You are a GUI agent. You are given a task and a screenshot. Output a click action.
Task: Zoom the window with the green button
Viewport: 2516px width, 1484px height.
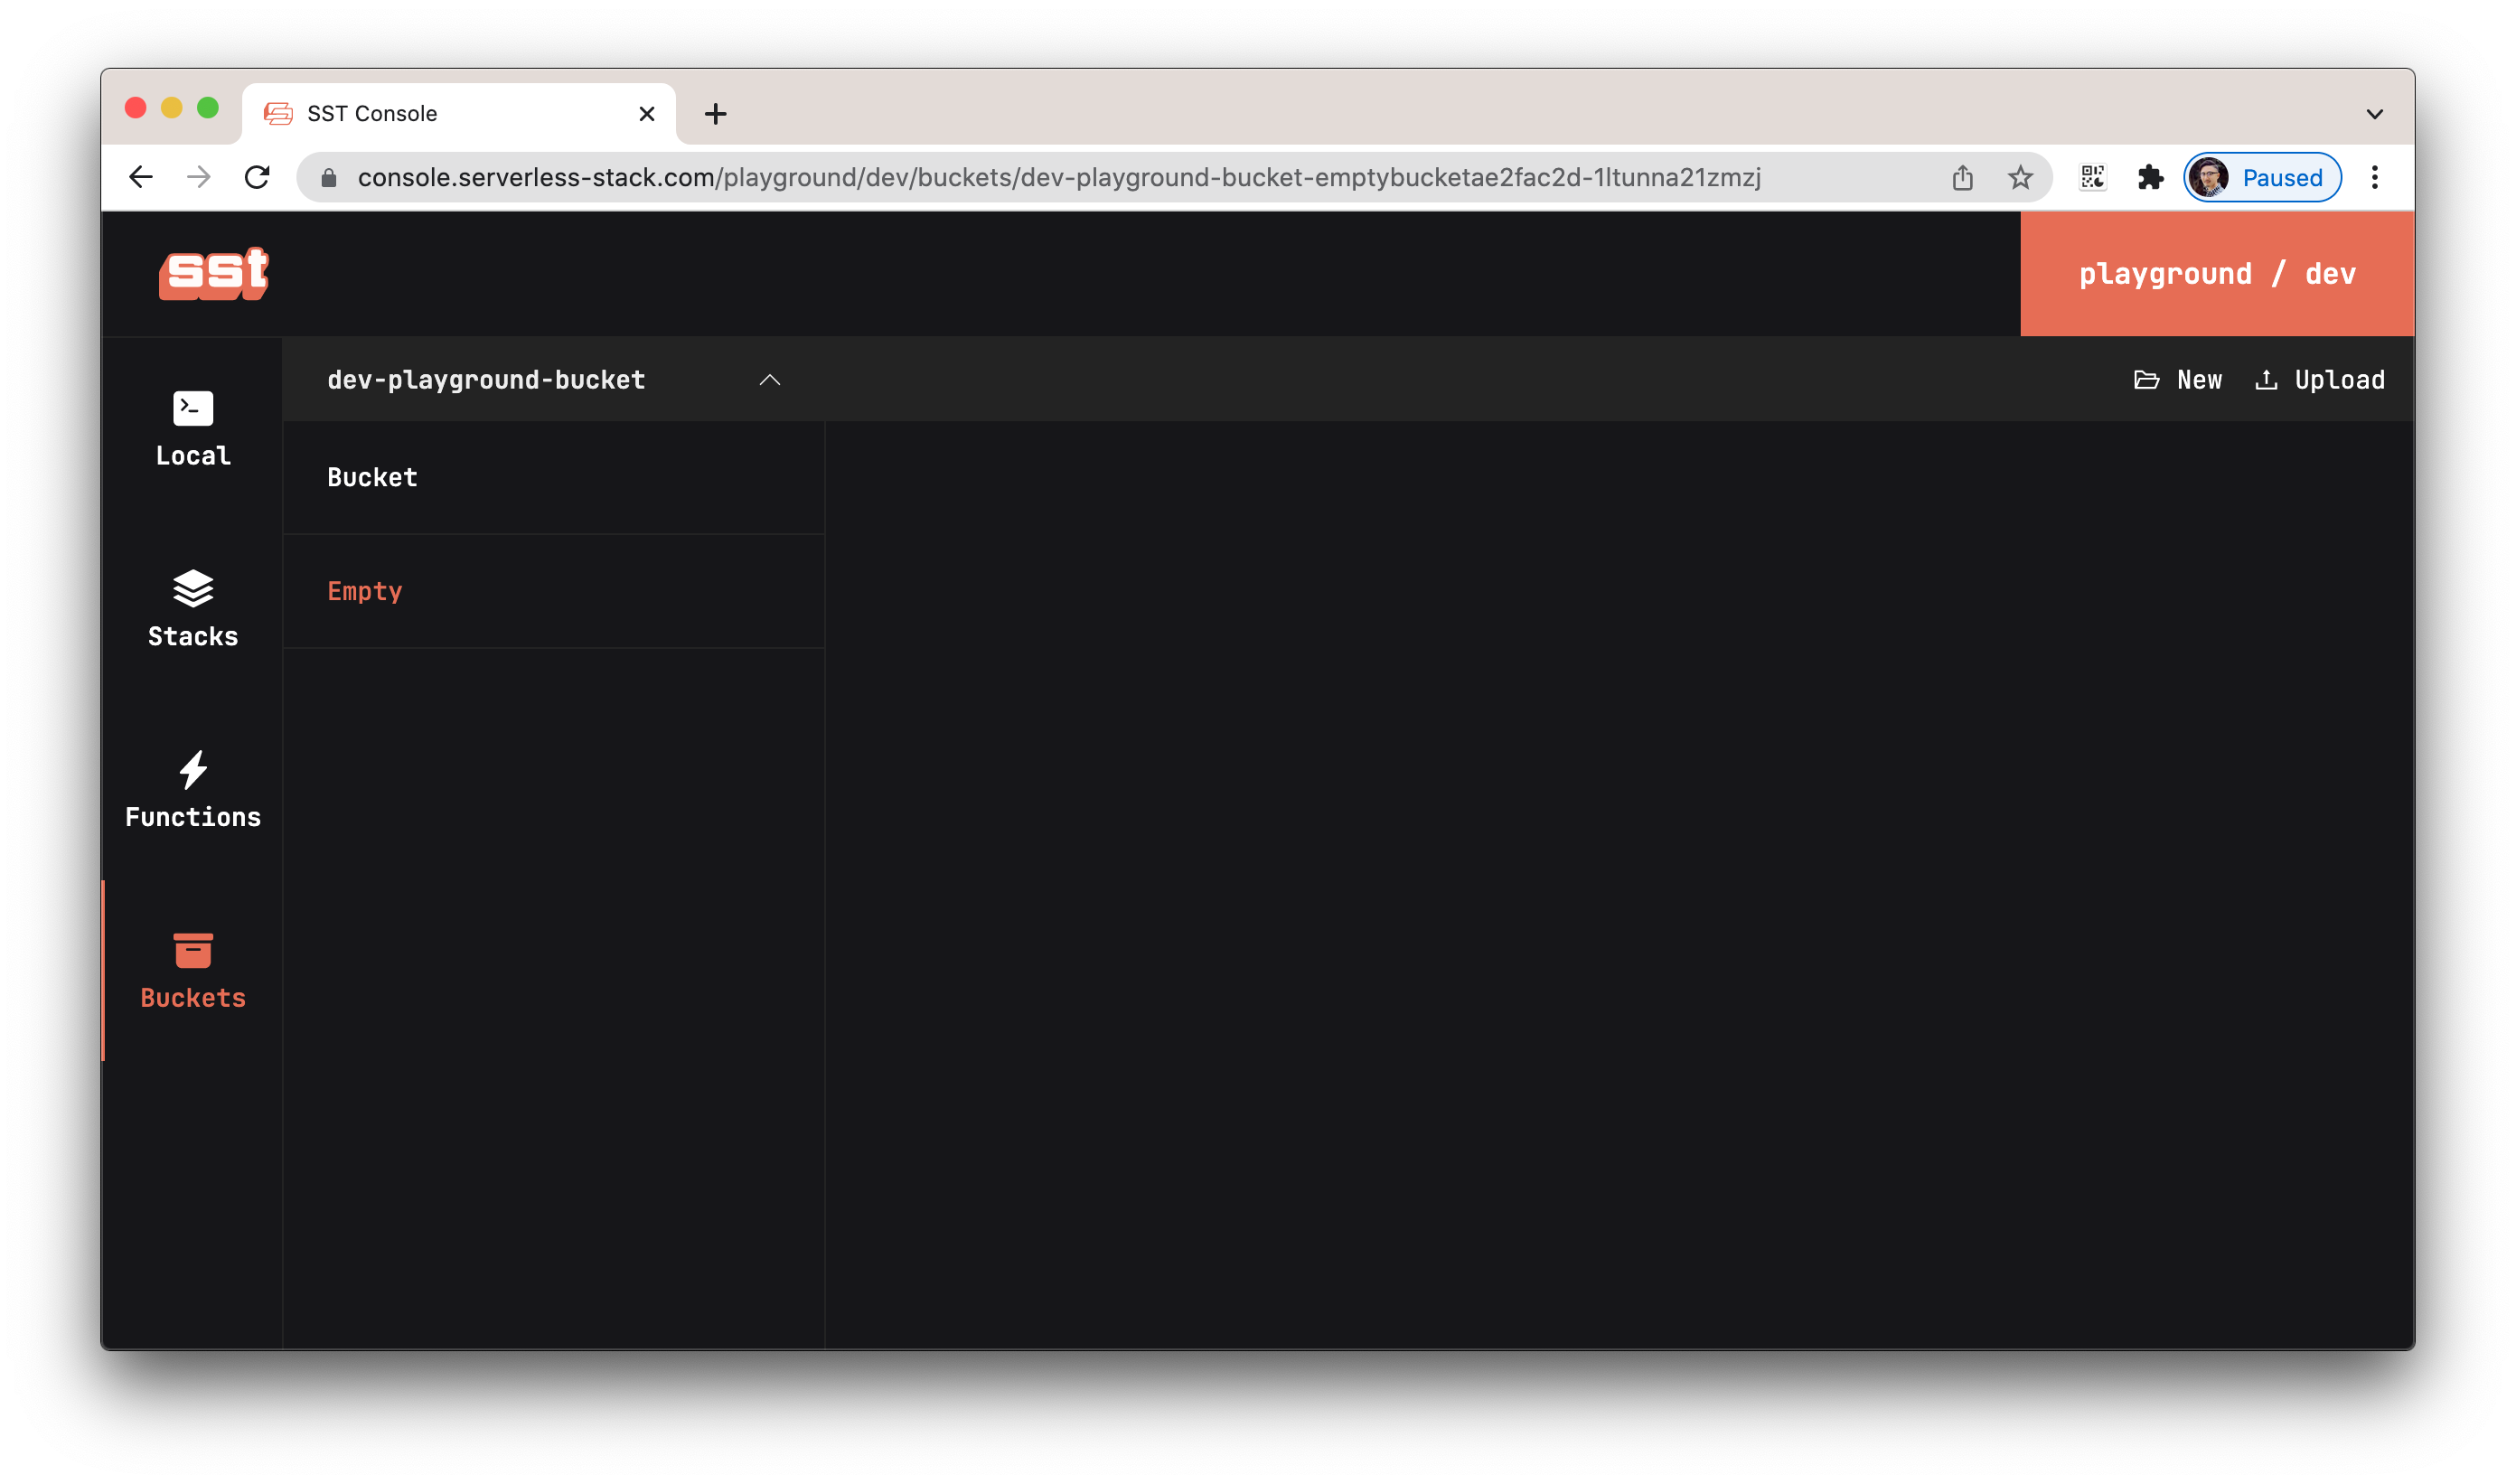pyautogui.click(x=208, y=107)
